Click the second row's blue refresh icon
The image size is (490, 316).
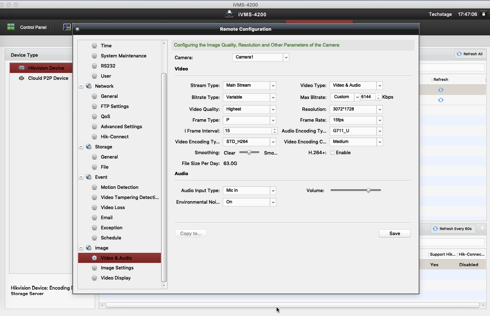[440, 100]
